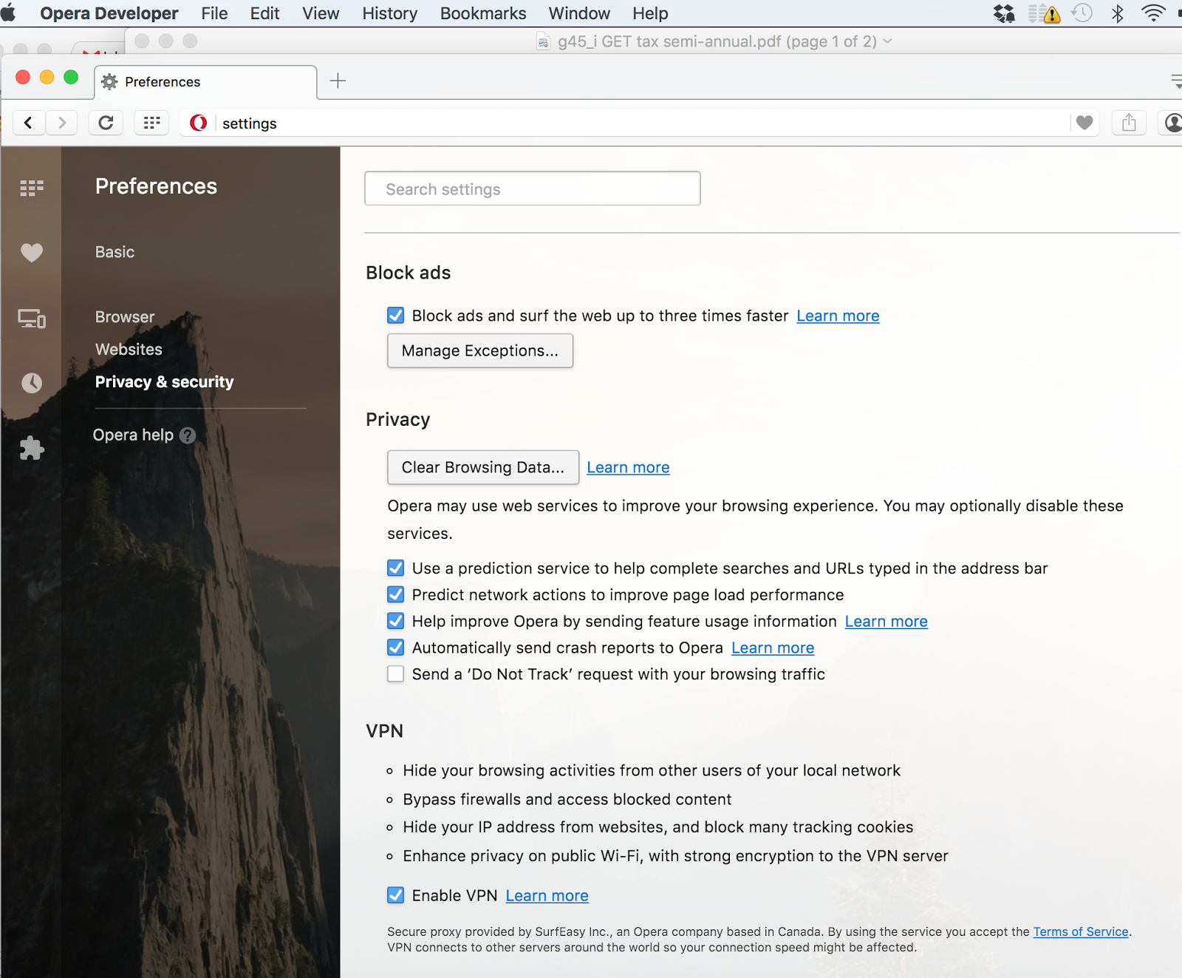Open the Help menu

650,13
